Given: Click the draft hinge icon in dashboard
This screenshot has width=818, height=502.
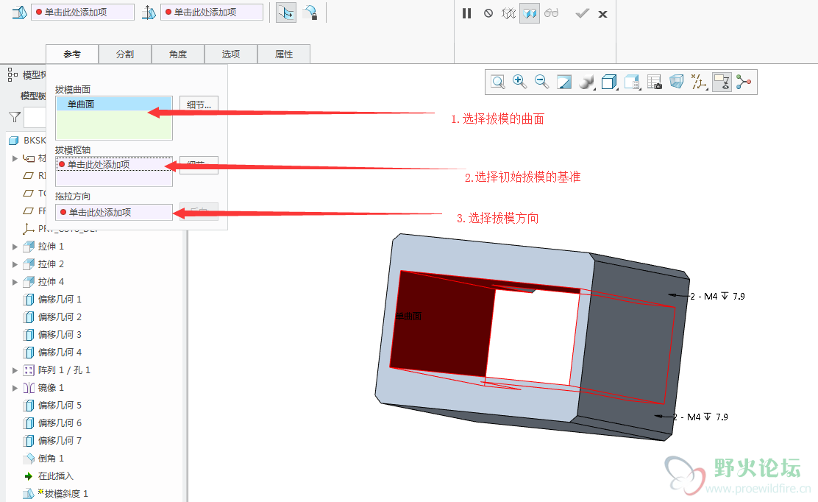Looking at the screenshot, I should pos(19,12).
